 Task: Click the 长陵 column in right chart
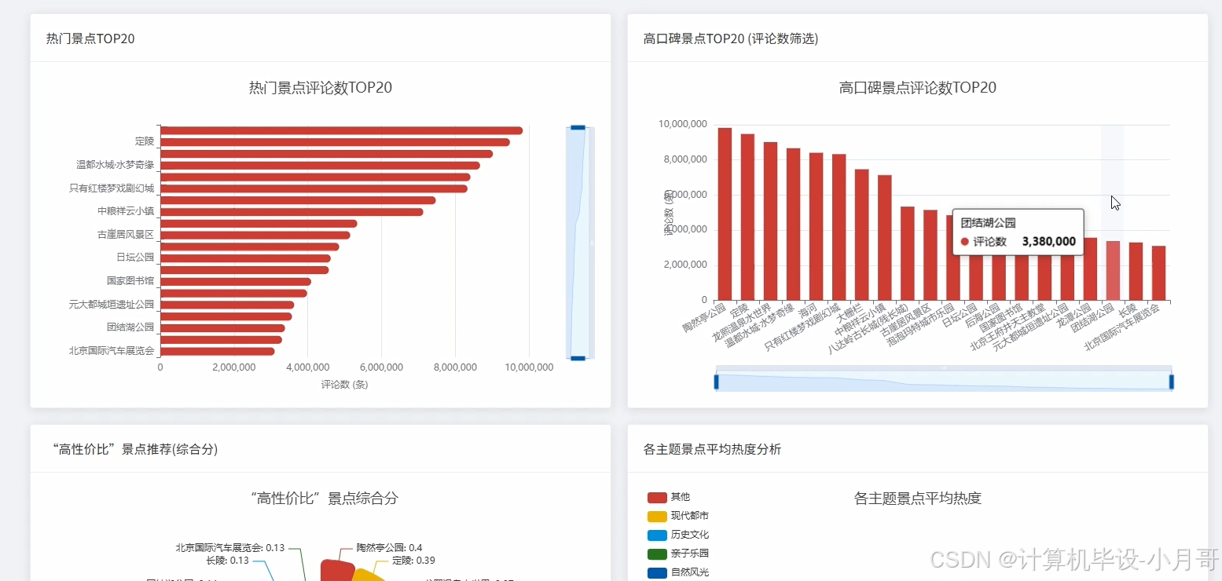click(1136, 271)
